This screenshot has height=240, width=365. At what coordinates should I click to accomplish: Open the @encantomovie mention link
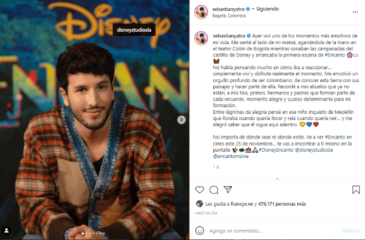(231, 156)
